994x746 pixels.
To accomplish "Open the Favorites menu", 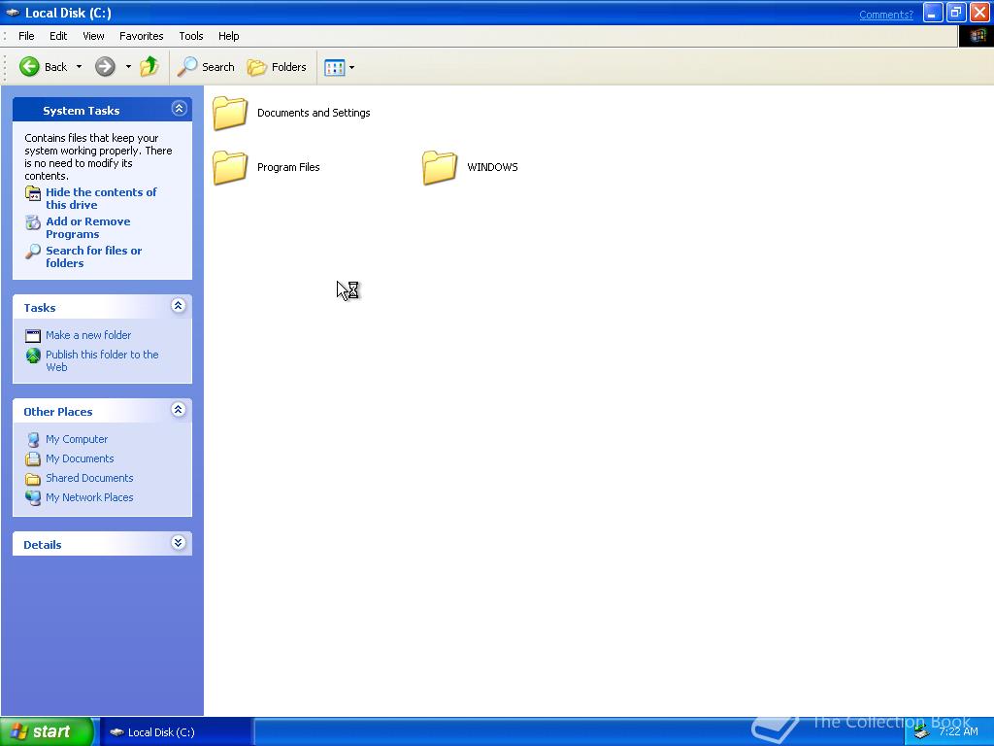I will (142, 36).
